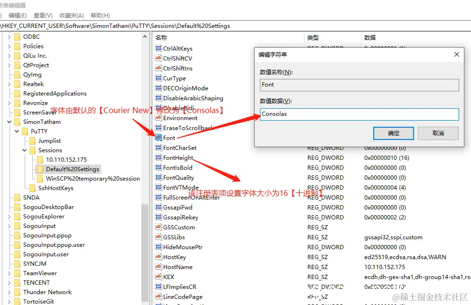Click the FontCharSet value icon
Viewport: 471px width, 305px height.
coord(158,148)
